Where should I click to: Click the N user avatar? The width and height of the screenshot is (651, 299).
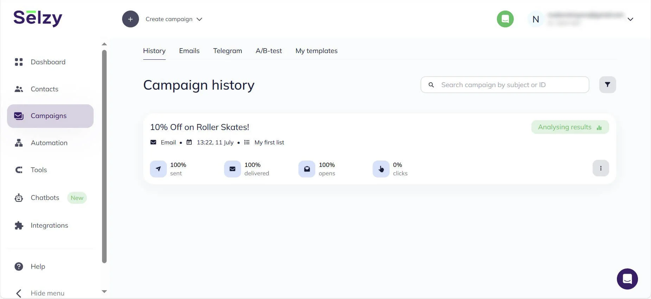tap(536, 19)
